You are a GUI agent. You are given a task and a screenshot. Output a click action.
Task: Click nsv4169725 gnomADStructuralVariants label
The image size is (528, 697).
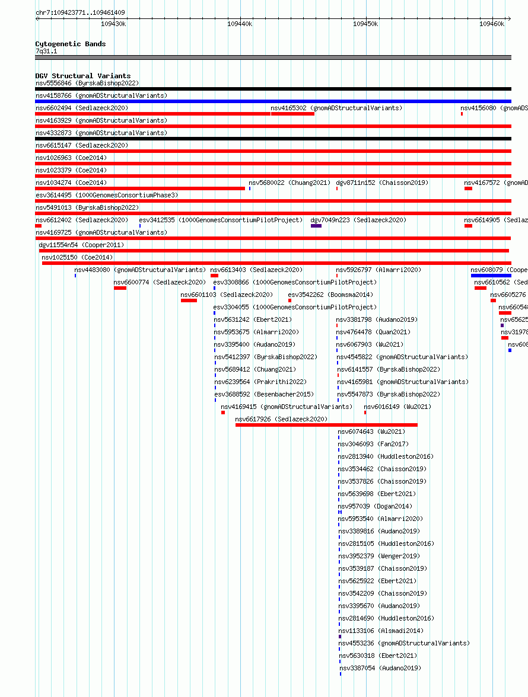[x=101, y=232]
